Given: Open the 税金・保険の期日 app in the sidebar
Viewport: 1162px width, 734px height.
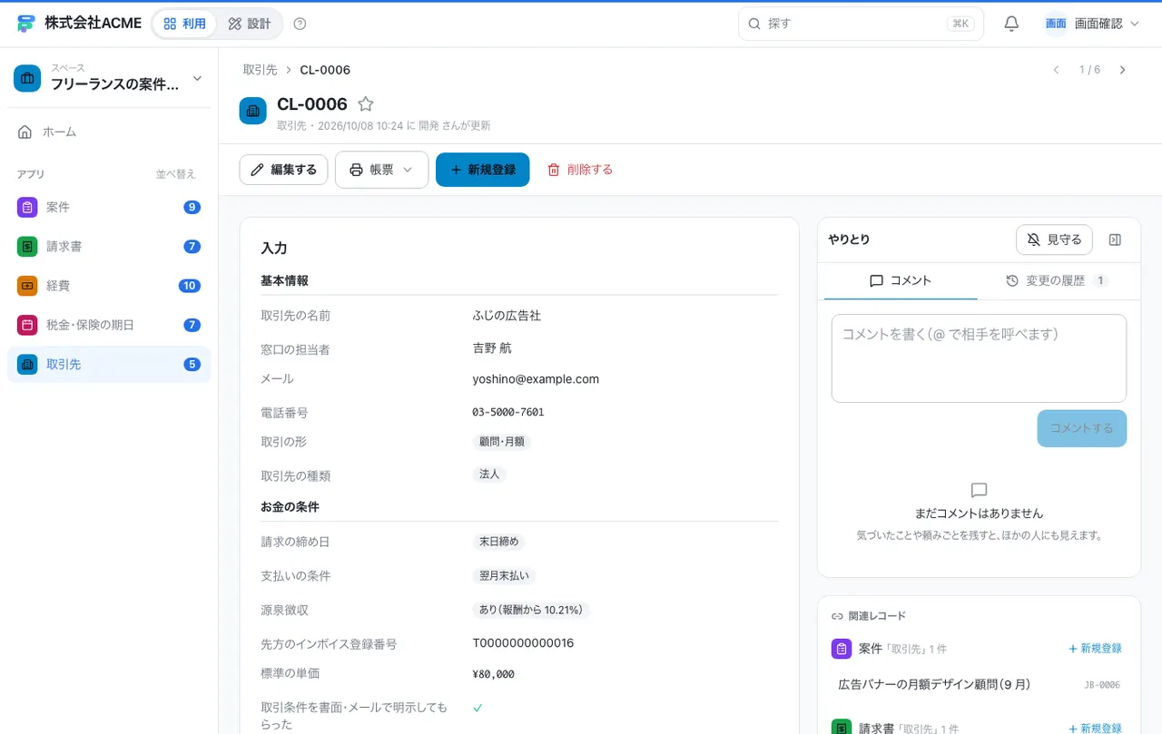Looking at the screenshot, I should [x=109, y=324].
